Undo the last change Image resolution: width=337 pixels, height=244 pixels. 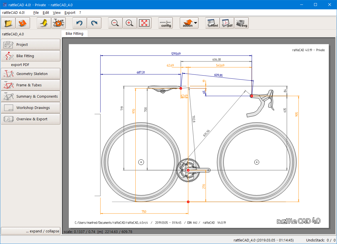pyautogui.click(x=80, y=23)
